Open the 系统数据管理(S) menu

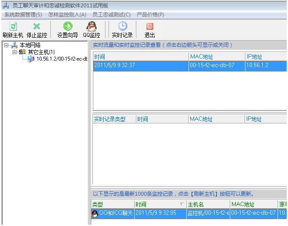point(23,15)
